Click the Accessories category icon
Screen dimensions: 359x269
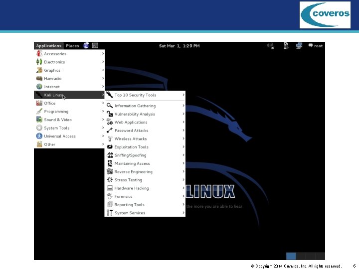click(39, 53)
